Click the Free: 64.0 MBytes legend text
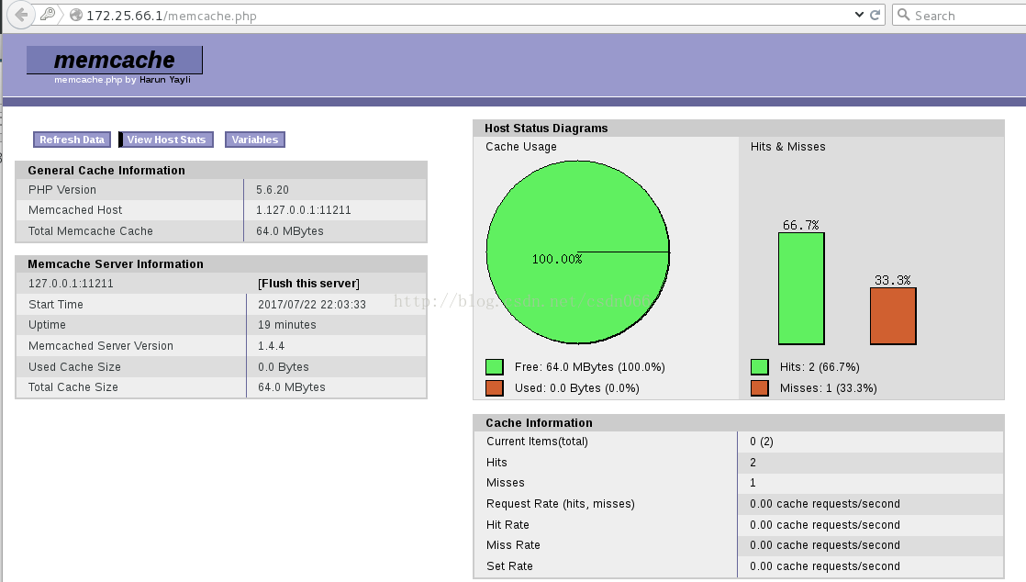Screen dimensions: 1026x582 pos(589,367)
